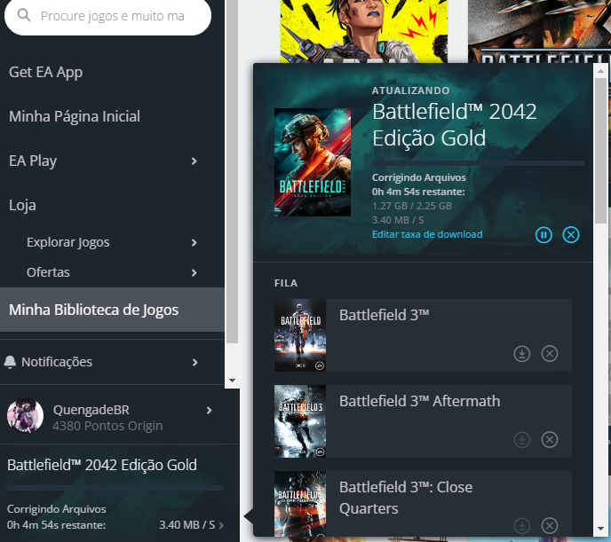Click the search magnifier icon

click(x=24, y=16)
